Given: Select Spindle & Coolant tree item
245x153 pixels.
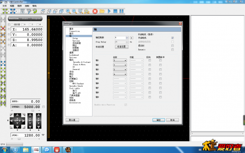Looking at the screenshot, I should coord(82,62).
